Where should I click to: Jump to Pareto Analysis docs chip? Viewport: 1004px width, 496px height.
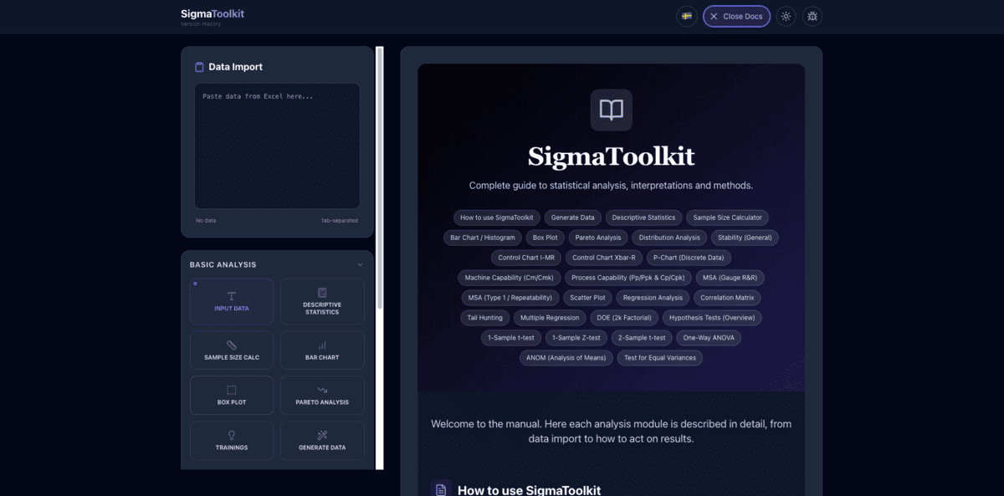[x=598, y=238]
